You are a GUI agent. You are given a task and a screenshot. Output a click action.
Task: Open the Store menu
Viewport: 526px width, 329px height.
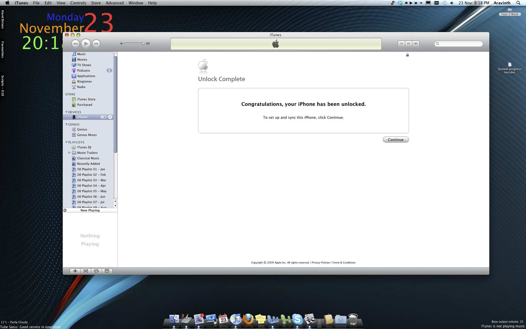[x=96, y=3]
